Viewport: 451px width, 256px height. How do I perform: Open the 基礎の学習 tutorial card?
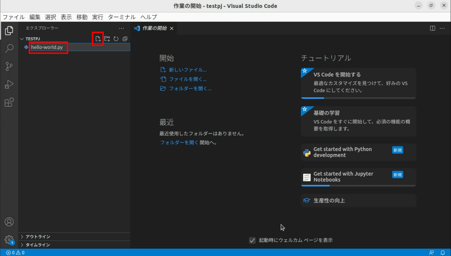(359, 121)
